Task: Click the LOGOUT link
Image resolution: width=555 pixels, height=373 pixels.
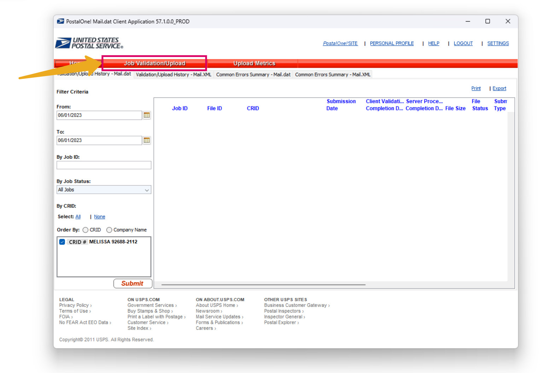Action: tap(463, 43)
